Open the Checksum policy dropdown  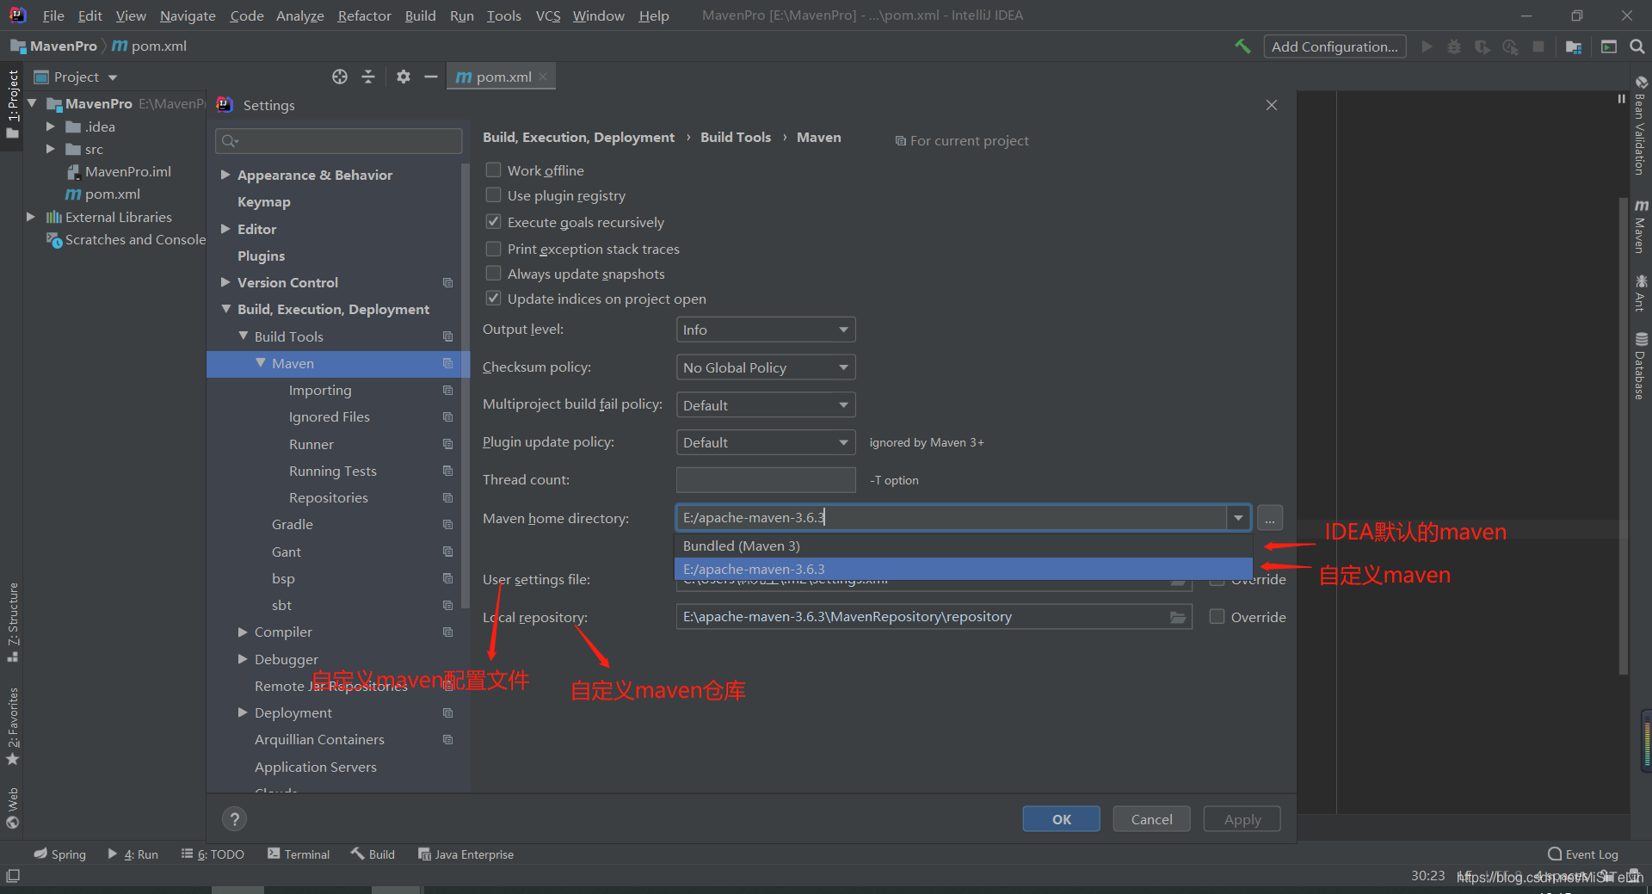[766, 367]
